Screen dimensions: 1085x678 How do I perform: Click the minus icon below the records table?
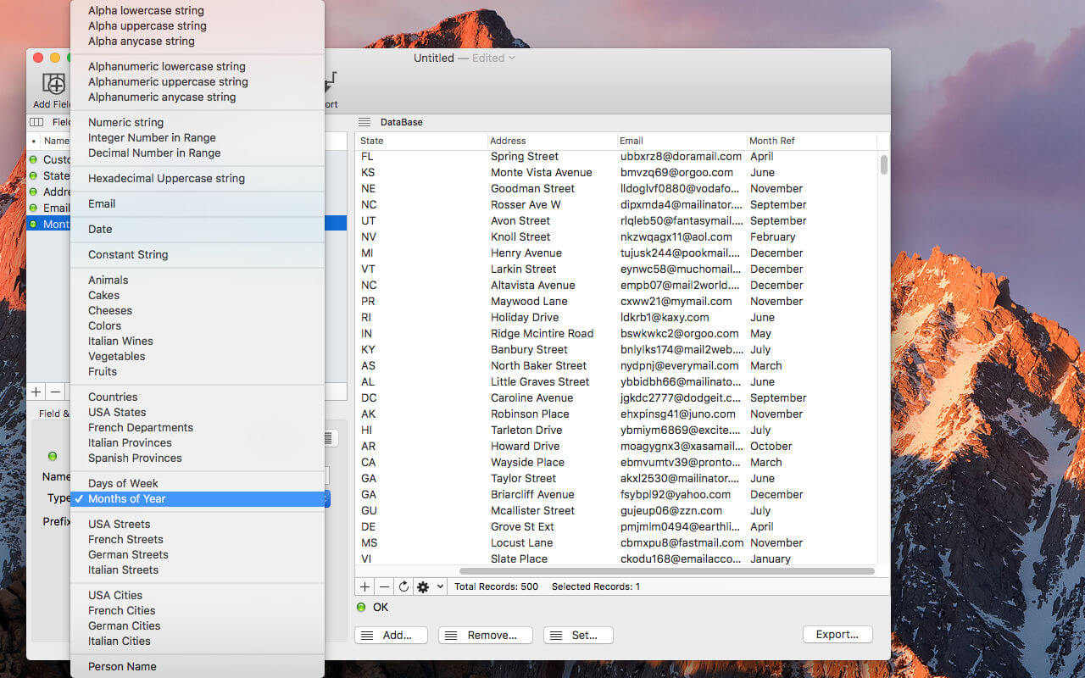click(384, 586)
